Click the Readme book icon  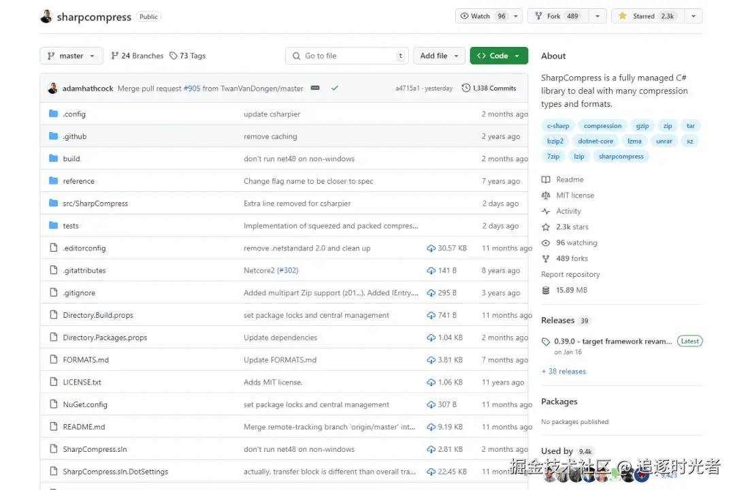[x=546, y=180]
